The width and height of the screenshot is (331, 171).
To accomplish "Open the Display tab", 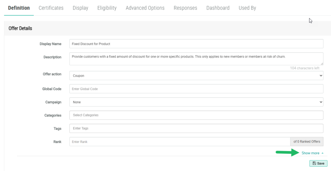I will [80, 8].
